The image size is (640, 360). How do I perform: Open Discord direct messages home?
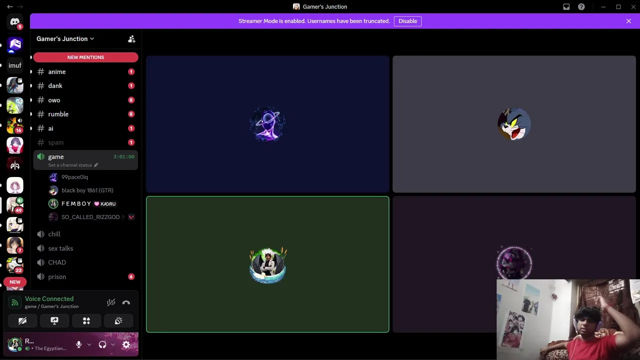click(x=15, y=22)
